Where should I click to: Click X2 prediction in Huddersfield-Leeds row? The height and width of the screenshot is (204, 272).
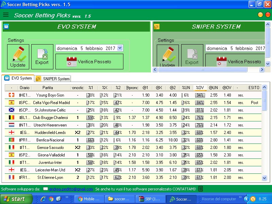coord(78,133)
